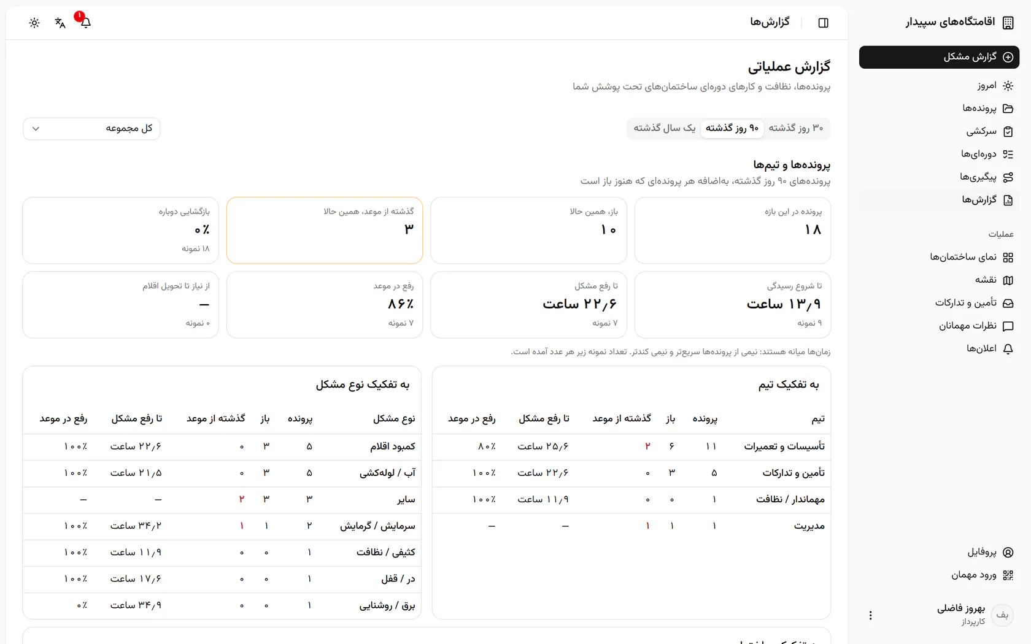The width and height of the screenshot is (1031, 644).
Task: Toggle the light/dark theme sun icon
Action: tap(34, 23)
